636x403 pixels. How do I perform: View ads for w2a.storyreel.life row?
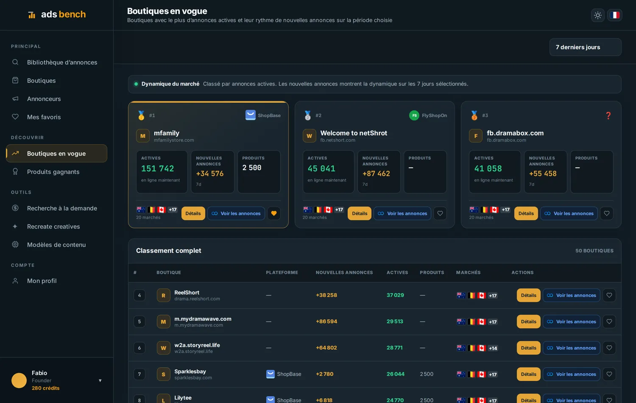click(572, 348)
